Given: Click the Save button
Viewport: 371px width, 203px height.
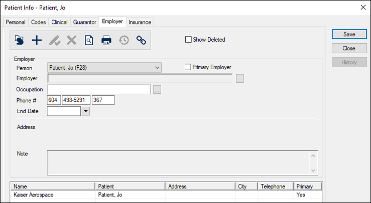Looking at the screenshot, I should click(x=349, y=34).
